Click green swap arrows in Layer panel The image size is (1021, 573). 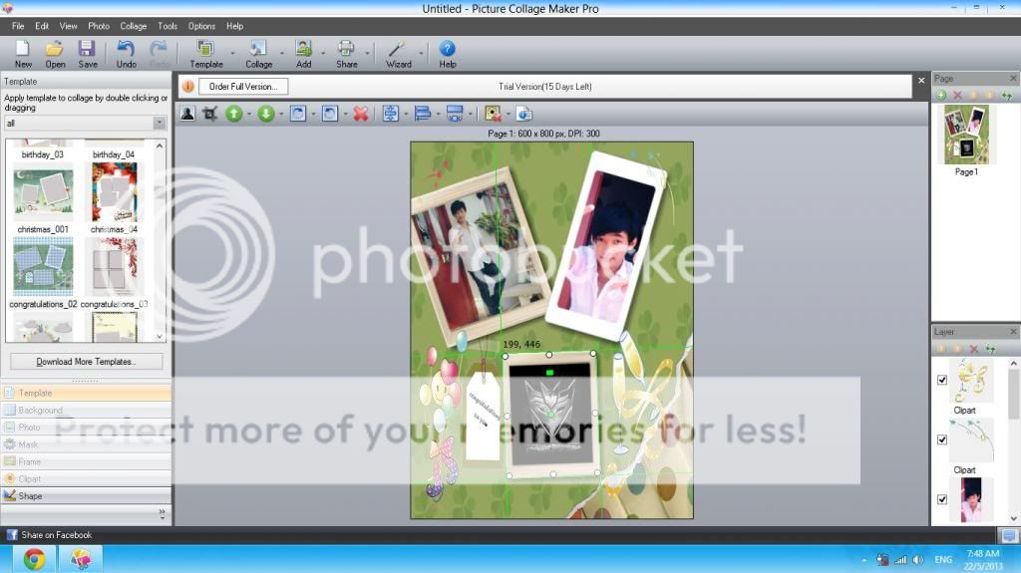[x=990, y=349]
